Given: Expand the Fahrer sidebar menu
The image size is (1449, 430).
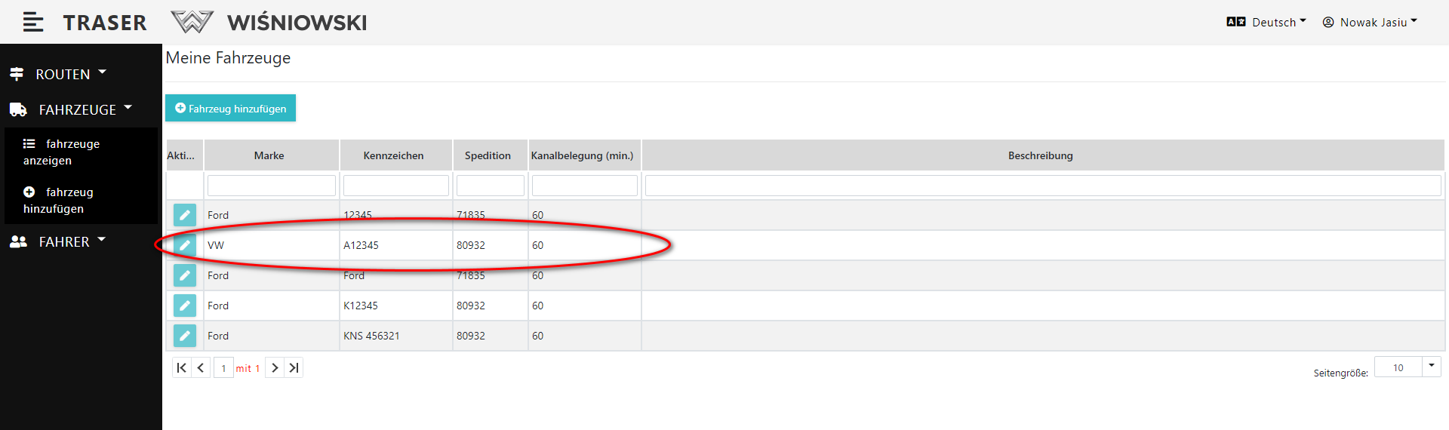Looking at the screenshot, I should click(59, 241).
